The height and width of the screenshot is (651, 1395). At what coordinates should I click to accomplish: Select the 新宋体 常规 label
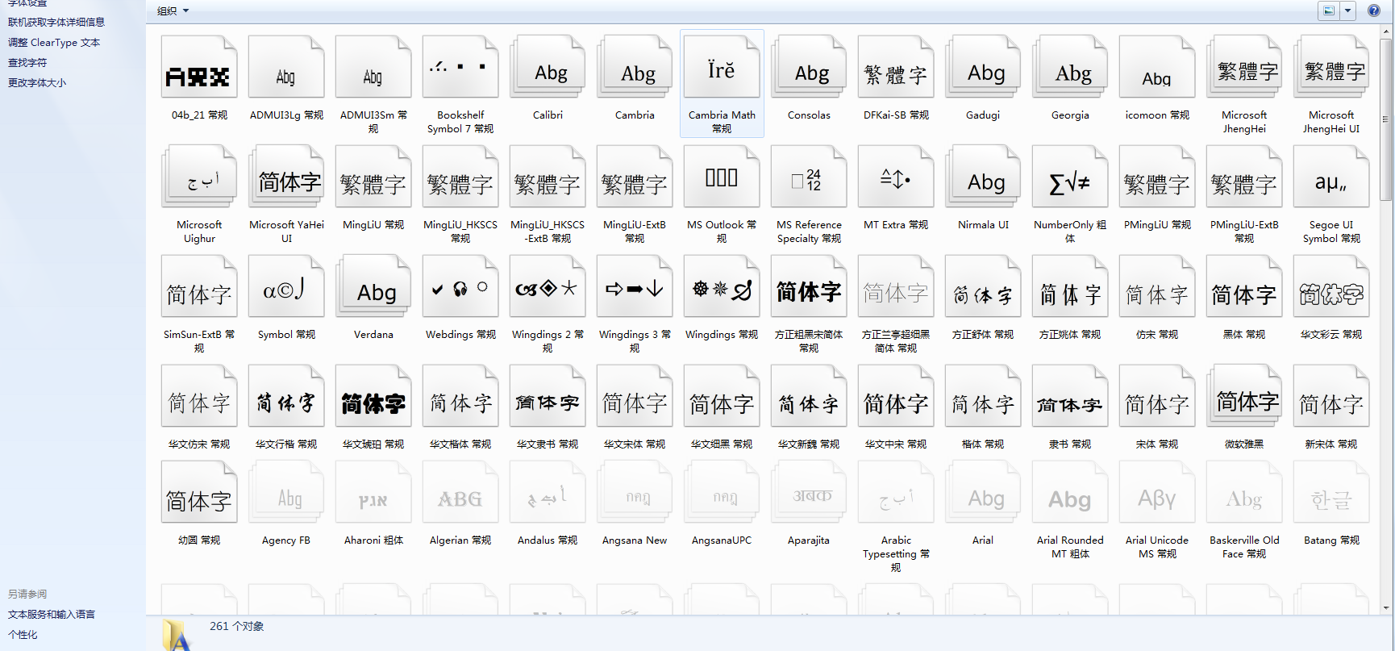(x=1331, y=444)
